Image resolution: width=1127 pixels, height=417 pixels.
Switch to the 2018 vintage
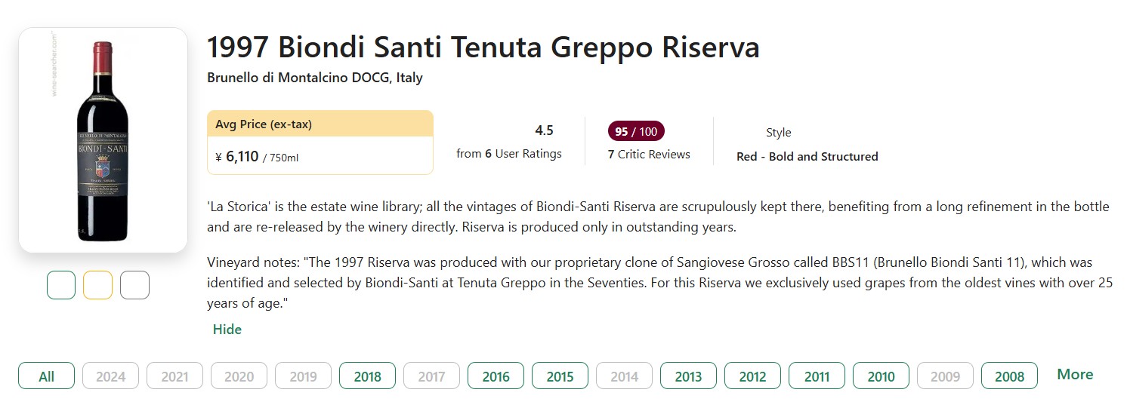[367, 376]
